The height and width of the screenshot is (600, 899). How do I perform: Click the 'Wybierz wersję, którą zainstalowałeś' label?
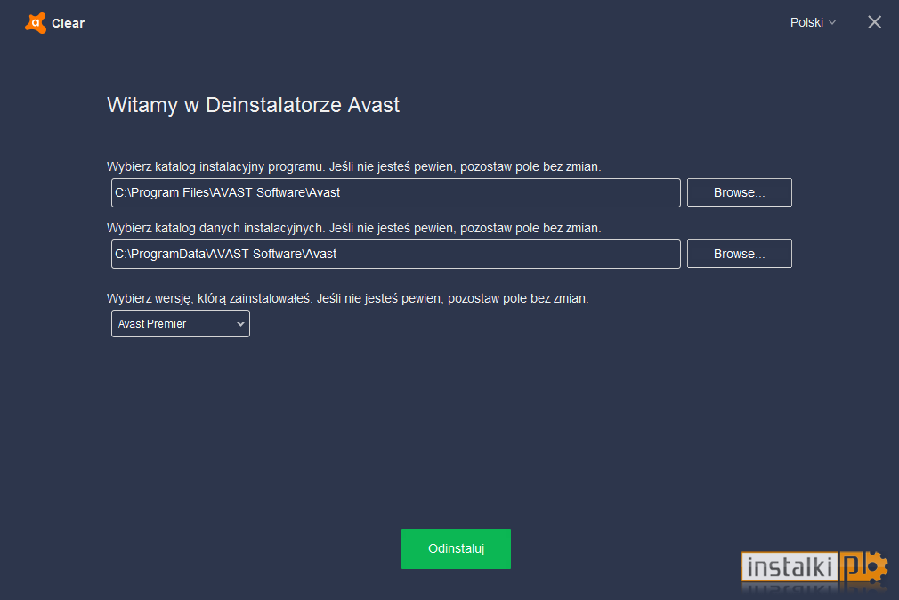[x=347, y=299]
